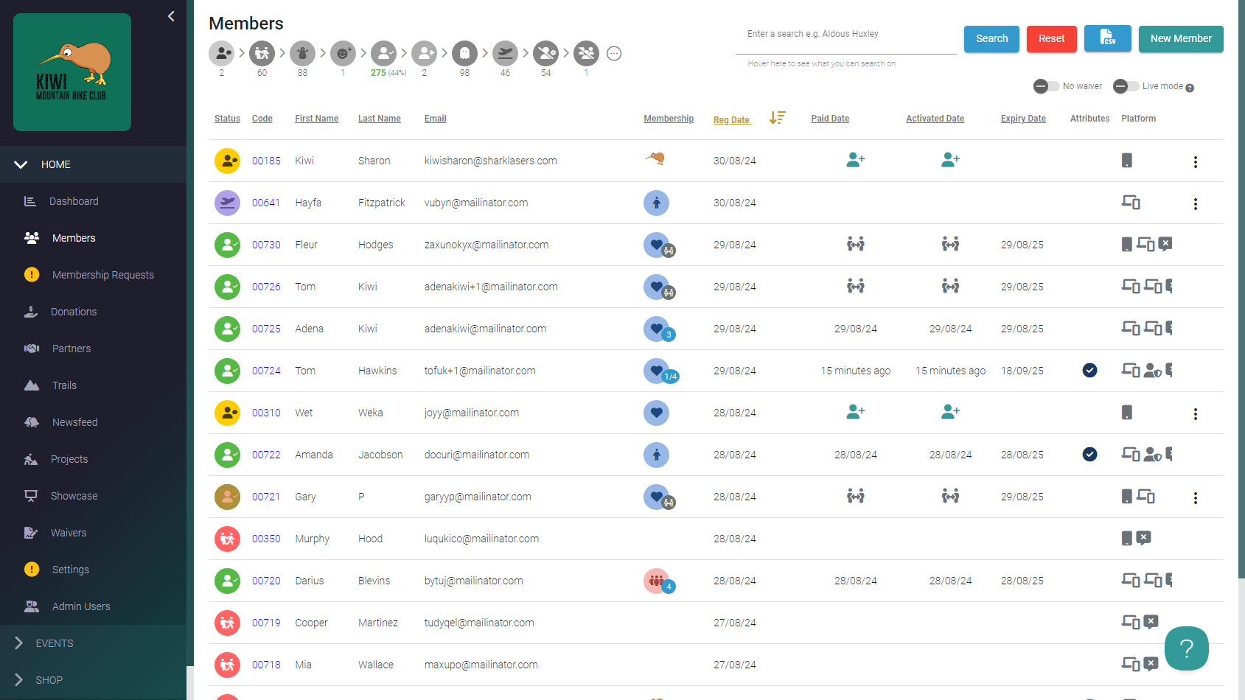This screenshot has width=1245, height=700.
Task: Open Showcase in the sidebar
Action: 93,496
